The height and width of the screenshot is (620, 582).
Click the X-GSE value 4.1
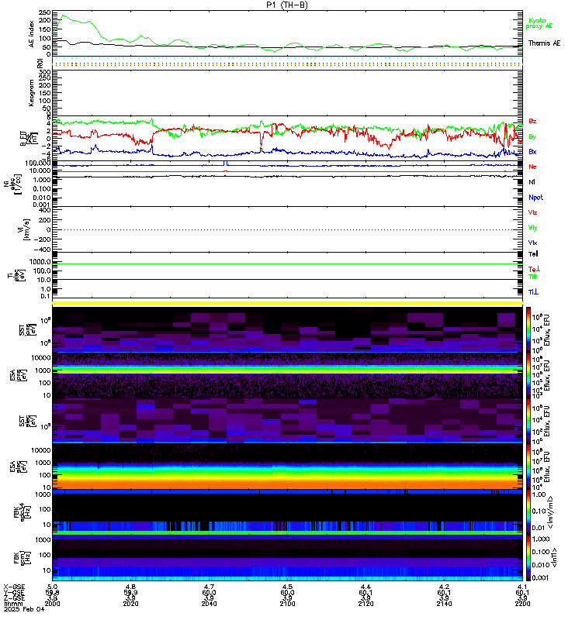pyautogui.click(x=522, y=587)
